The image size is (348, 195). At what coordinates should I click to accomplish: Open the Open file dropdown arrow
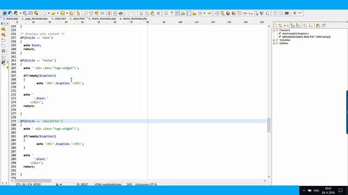pyautogui.click(x=58, y=13)
